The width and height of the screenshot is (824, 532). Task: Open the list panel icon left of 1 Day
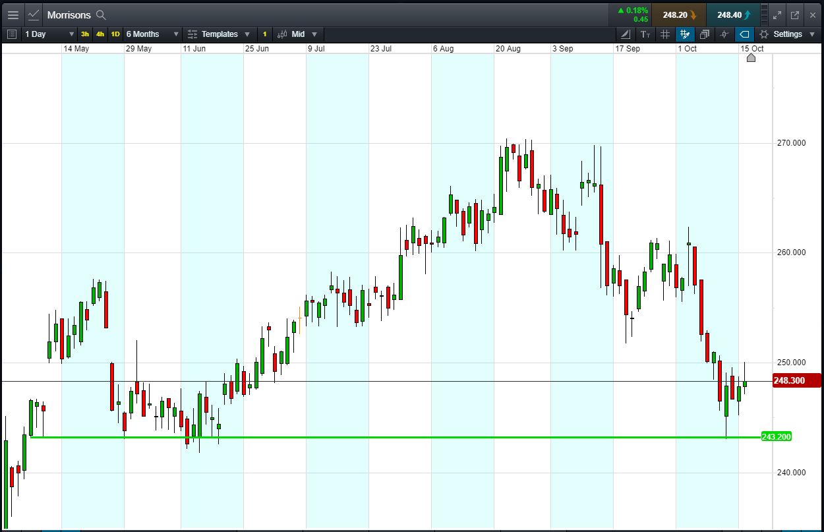pos(11,34)
